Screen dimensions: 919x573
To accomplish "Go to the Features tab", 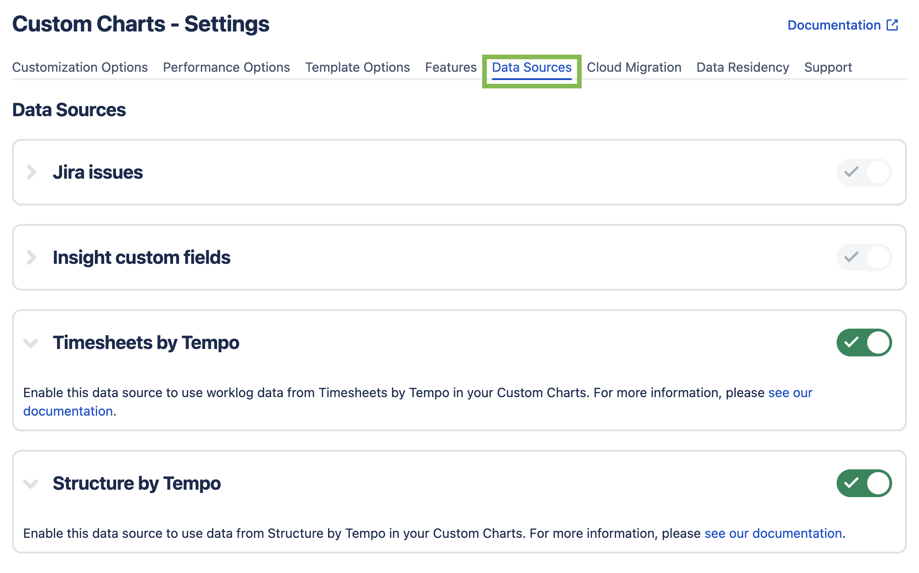I will 451,67.
